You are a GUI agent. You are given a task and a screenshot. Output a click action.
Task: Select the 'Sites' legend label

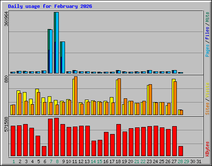207,109
